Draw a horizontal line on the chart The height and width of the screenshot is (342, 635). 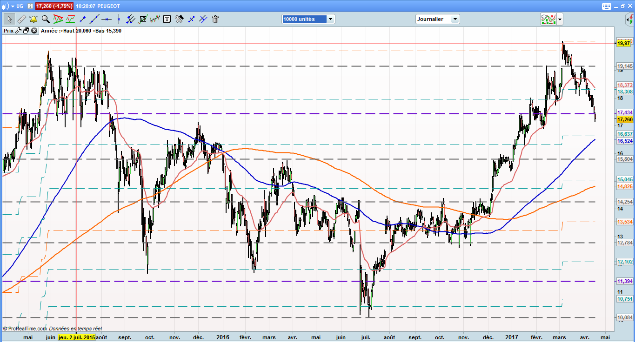coord(107,19)
